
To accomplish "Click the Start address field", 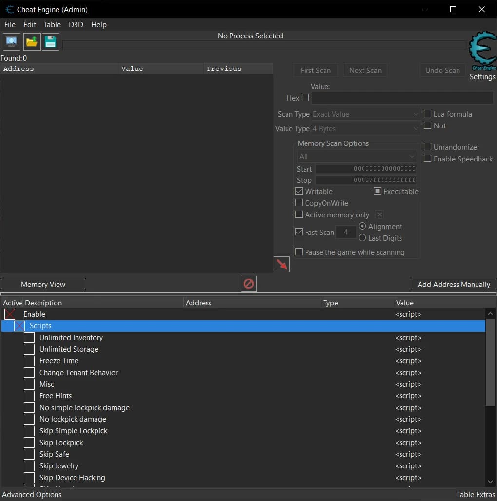I will pos(366,169).
